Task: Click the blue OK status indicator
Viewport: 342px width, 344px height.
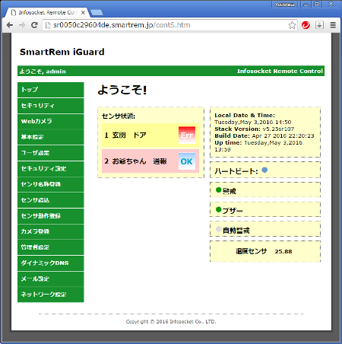Action: (x=187, y=161)
